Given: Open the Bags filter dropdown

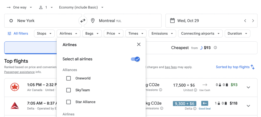Looking at the screenshot, I should 92,34.
